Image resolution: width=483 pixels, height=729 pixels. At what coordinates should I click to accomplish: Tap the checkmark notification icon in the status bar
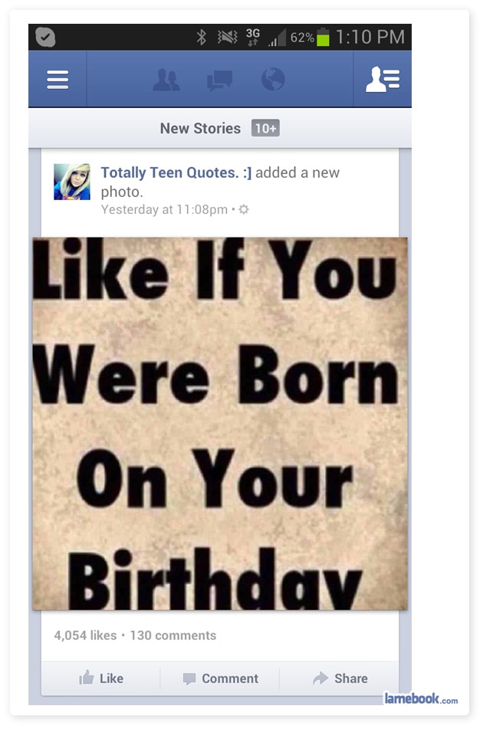click(x=45, y=38)
